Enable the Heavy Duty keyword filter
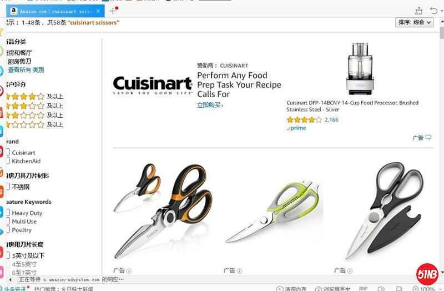The height and width of the screenshot is (291, 444). point(8,213)
